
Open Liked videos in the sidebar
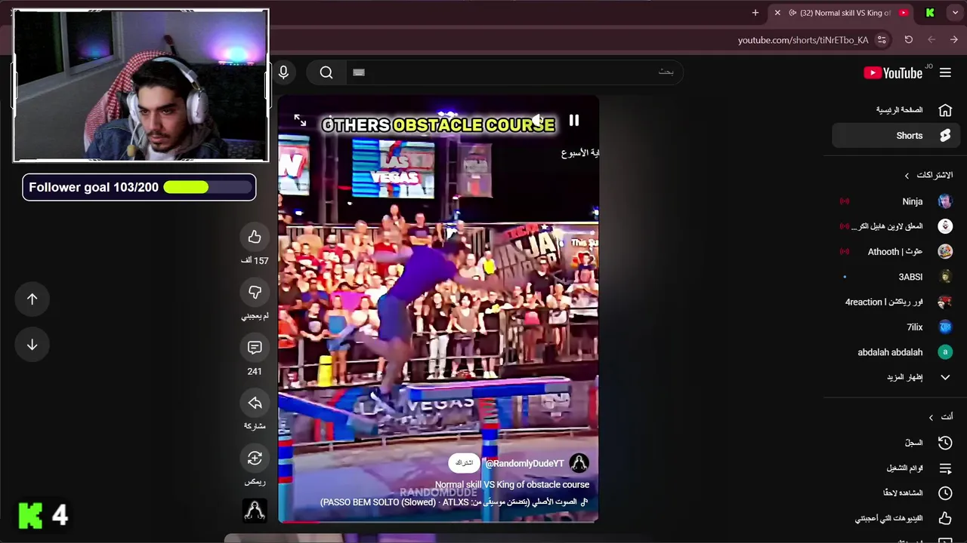(x=895, y=518)
